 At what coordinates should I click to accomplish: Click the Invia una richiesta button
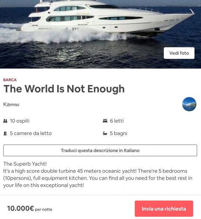tap(164, 209)
